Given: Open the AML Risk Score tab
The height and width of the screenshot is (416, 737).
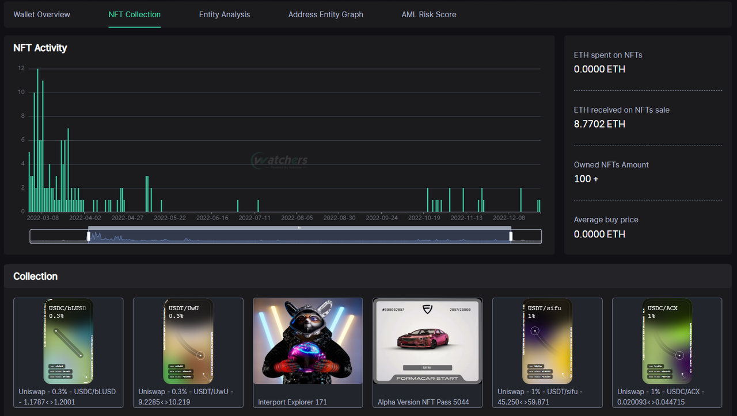Looking at the screenshot, I should click(x=429, y=14).
